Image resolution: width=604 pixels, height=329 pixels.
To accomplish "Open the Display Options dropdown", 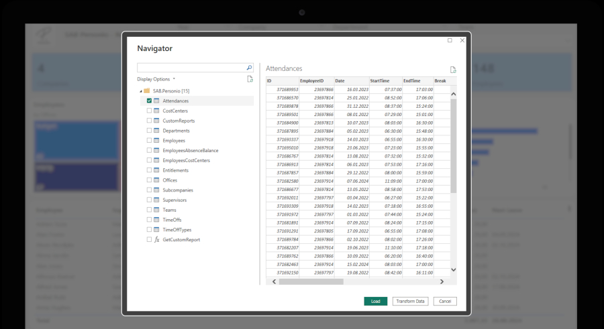I will pyautogui.click(x=156, y=79).
